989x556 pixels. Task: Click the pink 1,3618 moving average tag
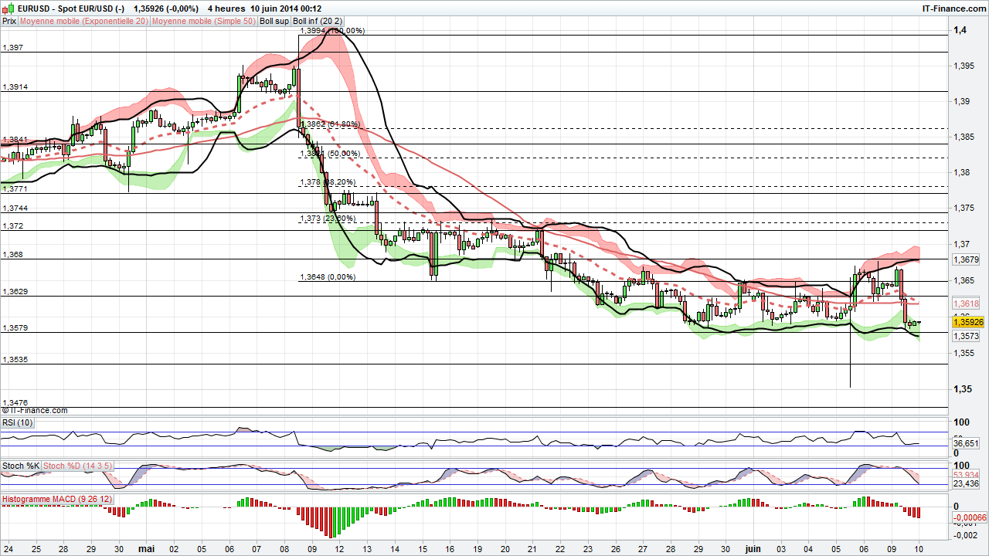(x=966, y=304)
